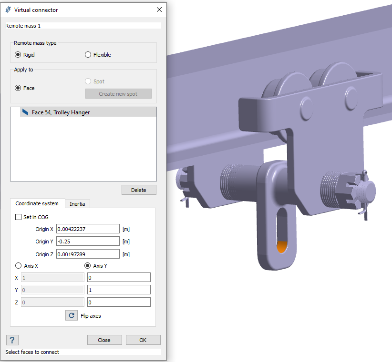Image resolution: width=392 pixels, height=362 pixels.
Task: Select the Axis Y radio button
Action: (87, 266)
